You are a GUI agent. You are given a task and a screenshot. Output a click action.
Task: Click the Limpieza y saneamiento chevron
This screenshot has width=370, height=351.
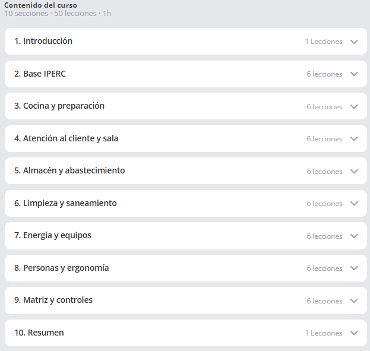point(354,204)
